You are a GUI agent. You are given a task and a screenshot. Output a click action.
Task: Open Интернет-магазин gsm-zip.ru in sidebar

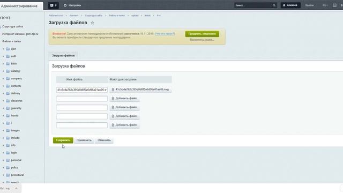[20, 34]
